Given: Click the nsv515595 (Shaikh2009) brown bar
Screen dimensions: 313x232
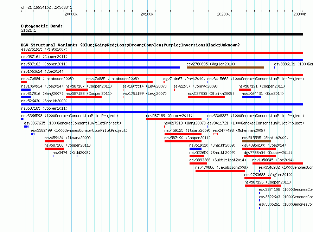Looking at the screenshot, I should (x=256, y=141).
